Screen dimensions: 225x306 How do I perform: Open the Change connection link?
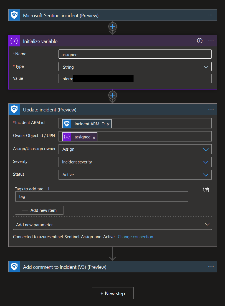coord(136,237)
